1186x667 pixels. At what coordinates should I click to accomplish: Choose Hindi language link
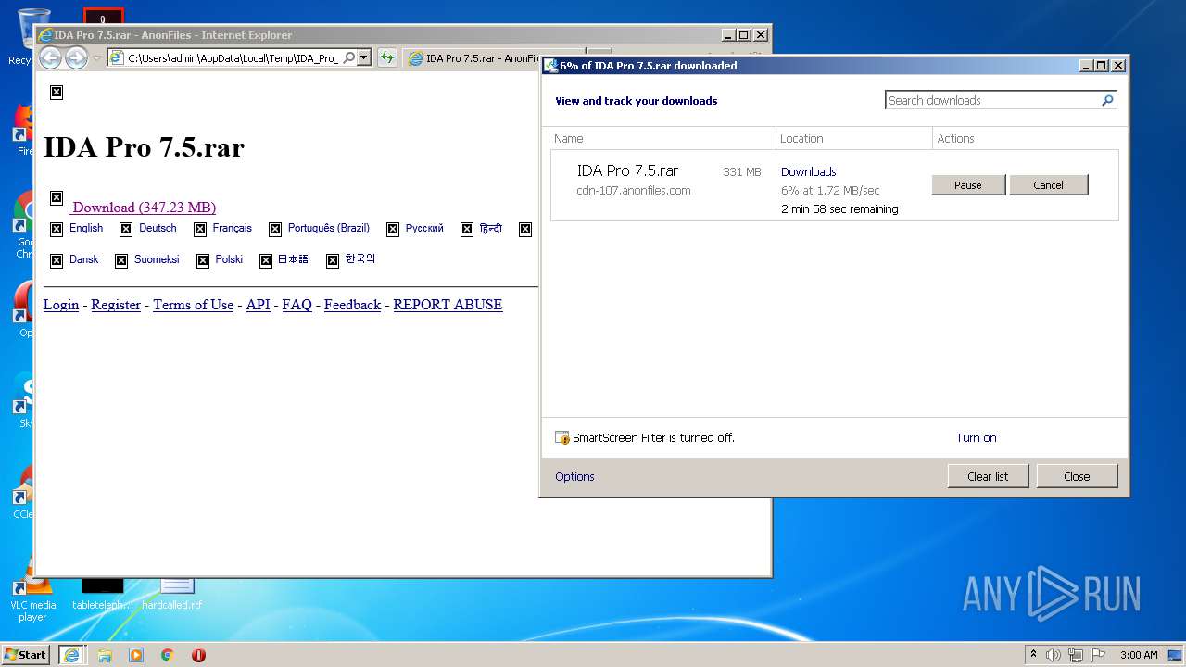(490, 228)
